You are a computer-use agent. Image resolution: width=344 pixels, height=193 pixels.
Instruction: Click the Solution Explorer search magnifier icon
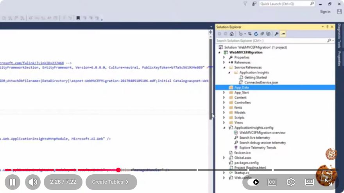[329, 41]
